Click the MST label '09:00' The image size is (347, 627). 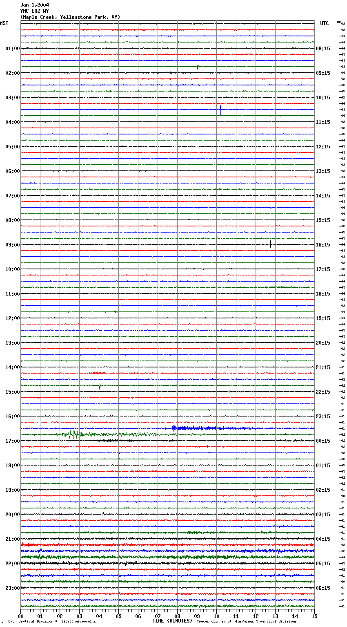(x=13, y=245)
